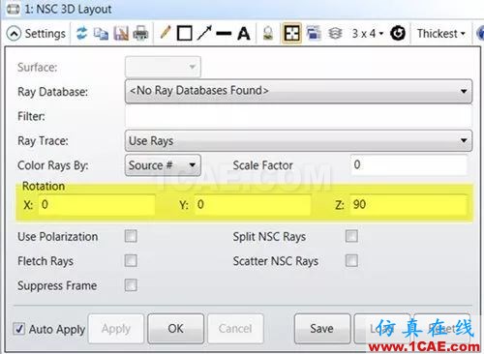This screenshot has width=484, height=354.
Task: Select the rectangle annotation tool
Action: (184, 33)
